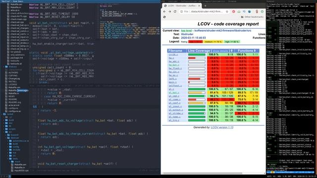Open hw_bat.c coverage report
This screenshot has width=317, height=178.
click(174, 65)
